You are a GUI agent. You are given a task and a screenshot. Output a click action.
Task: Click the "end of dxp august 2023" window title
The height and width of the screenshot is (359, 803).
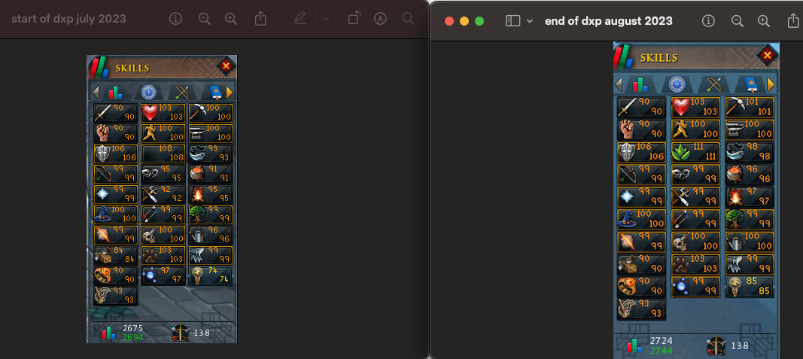[x=609, y=21]
